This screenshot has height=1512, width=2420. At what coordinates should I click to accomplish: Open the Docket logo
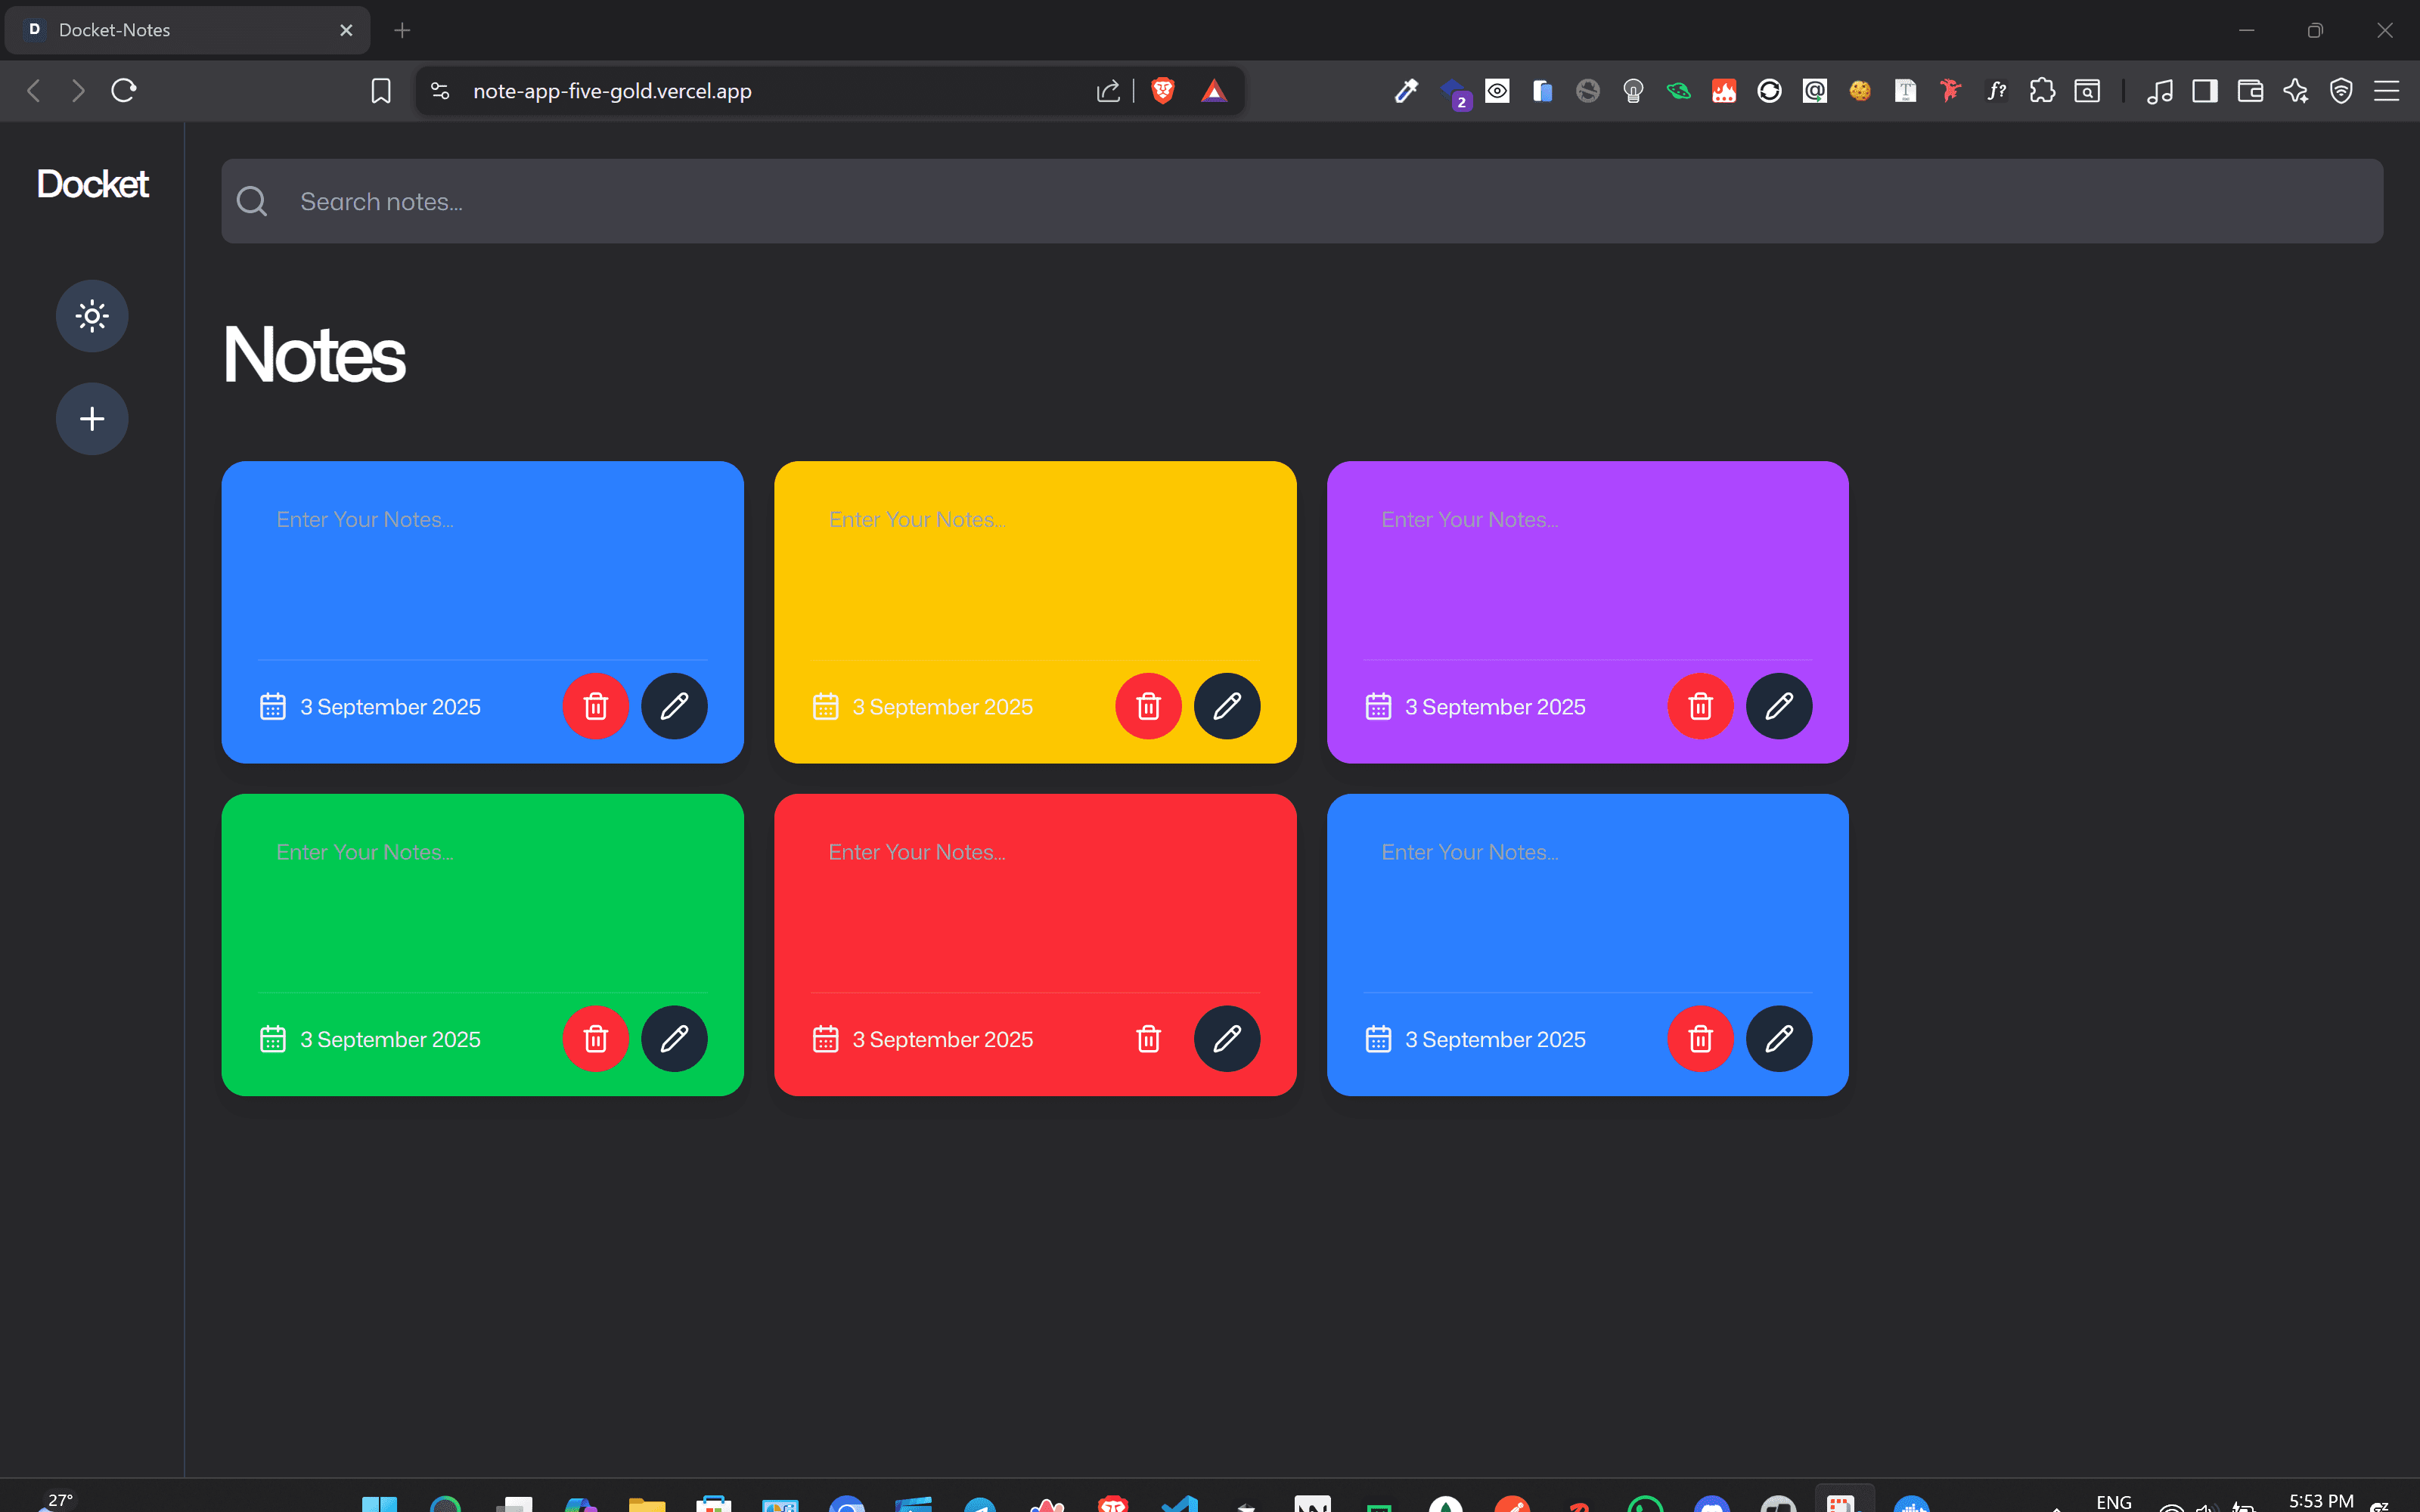[x=92, y=184]
